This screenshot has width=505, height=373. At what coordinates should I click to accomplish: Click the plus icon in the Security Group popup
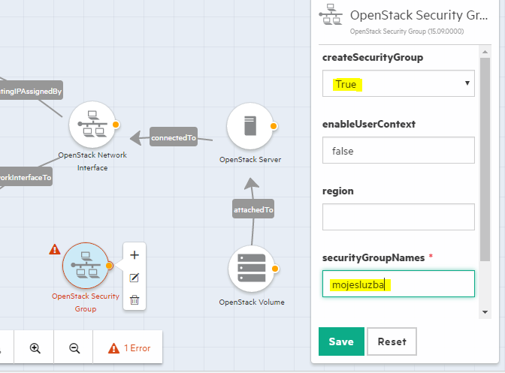pyautogui.click(x=135, y=255)
